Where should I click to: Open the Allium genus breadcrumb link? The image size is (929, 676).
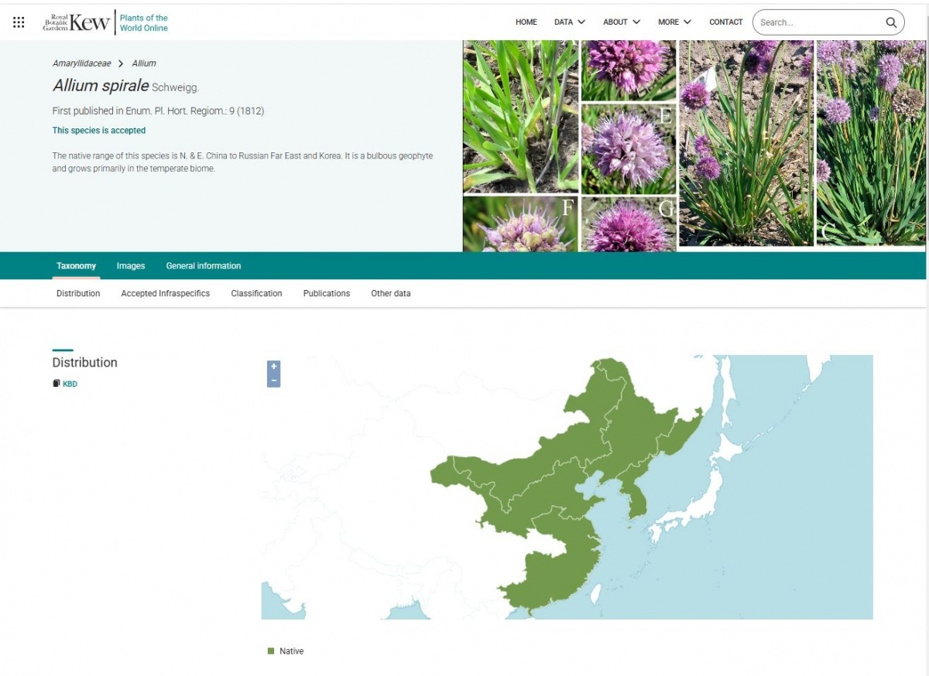pyautogui.click(x=144, y=63)
